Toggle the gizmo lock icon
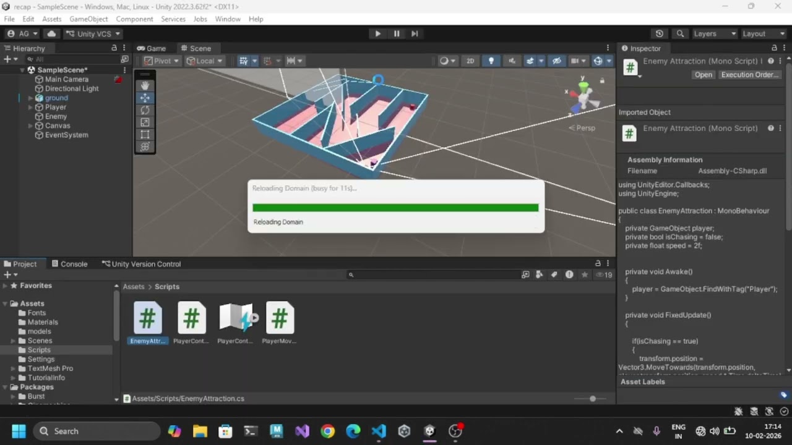The height and width of the screenshot is (445, 792). tap(602, 80)
